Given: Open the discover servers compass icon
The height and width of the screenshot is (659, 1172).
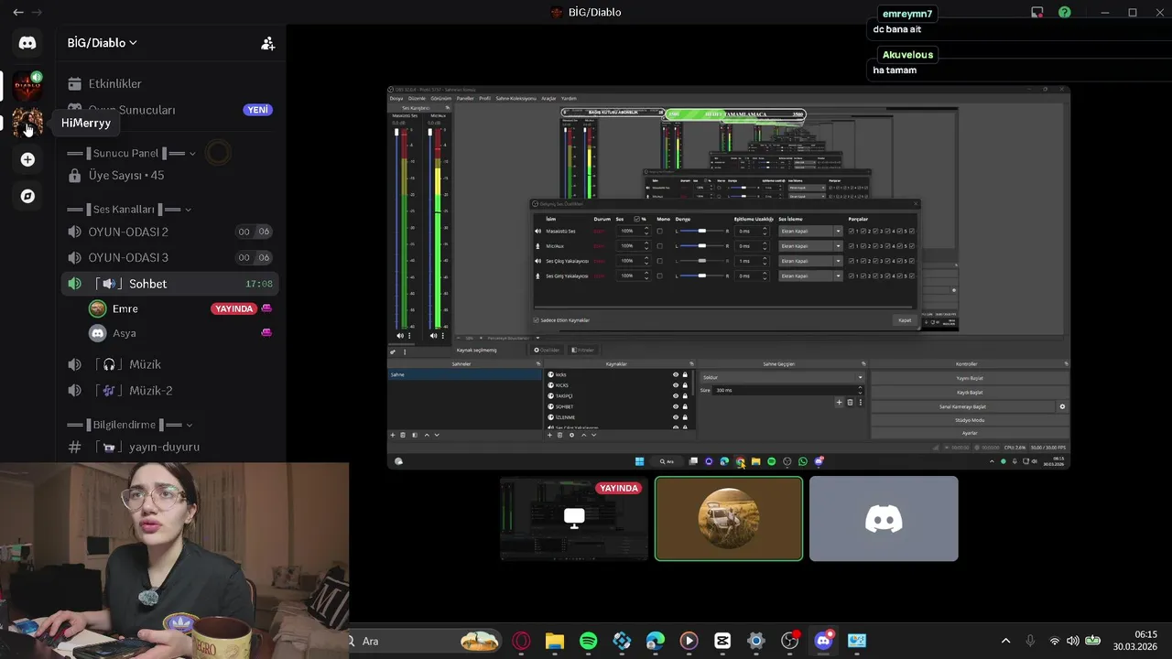Looking at the screenshot, I should pos(27,196).
